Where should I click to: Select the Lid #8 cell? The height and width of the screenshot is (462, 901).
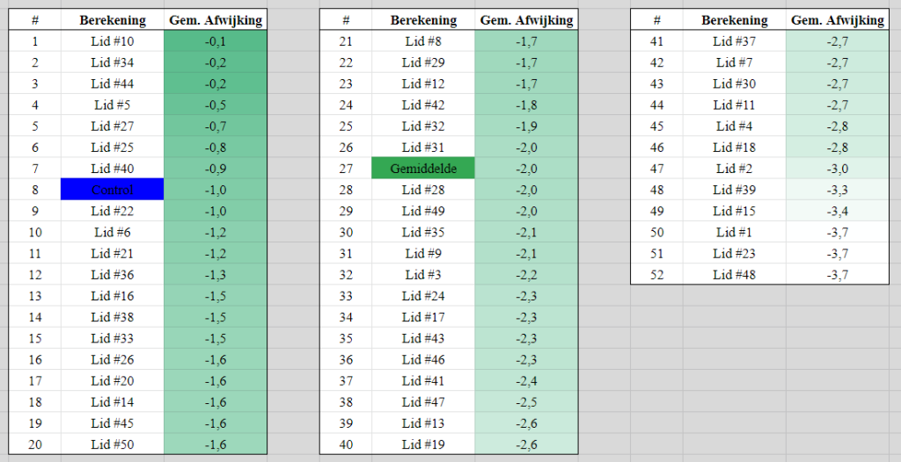[x=423, y=41]
